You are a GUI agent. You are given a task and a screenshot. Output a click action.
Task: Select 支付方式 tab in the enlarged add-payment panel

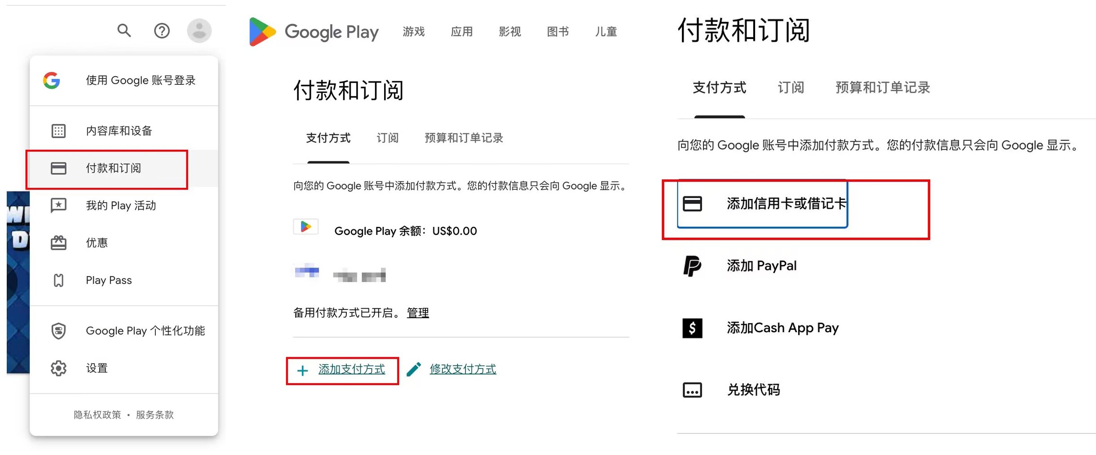coord(720,88)
